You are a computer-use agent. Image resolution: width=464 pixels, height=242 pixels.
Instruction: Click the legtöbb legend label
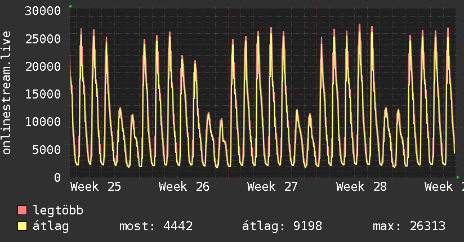58,210
